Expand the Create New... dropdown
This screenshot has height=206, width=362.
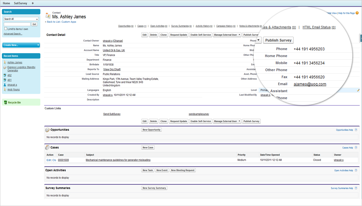[21, 45]
